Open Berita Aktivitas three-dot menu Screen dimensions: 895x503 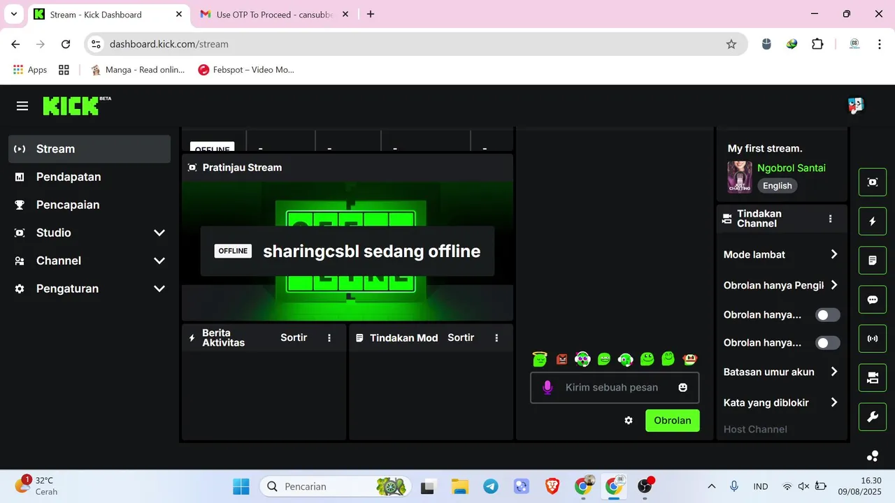click(329, 338)
